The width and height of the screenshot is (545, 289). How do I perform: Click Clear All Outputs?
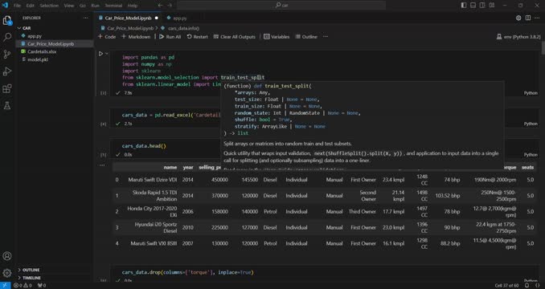pos(234,37)
